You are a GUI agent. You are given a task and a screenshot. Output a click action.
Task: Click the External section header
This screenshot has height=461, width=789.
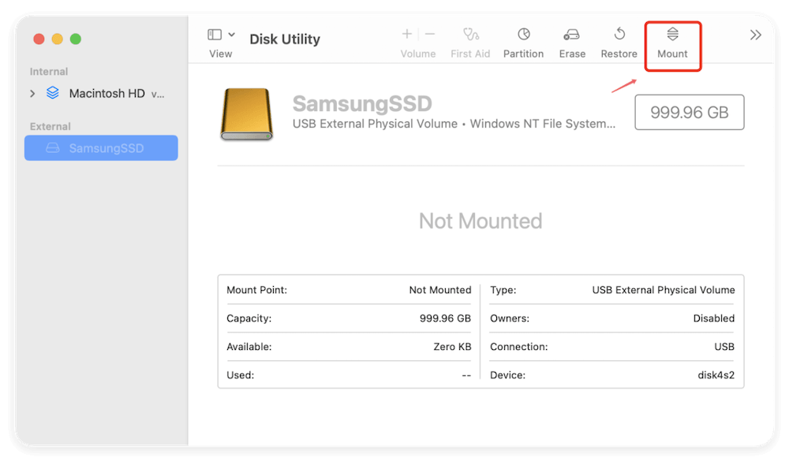(50, 126)
